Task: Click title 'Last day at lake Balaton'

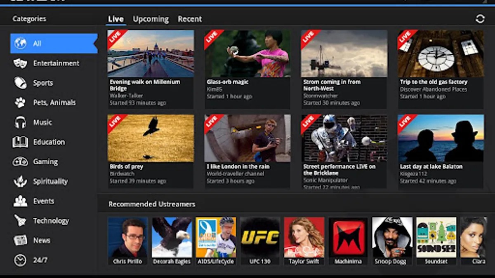Action: [431, 167]
